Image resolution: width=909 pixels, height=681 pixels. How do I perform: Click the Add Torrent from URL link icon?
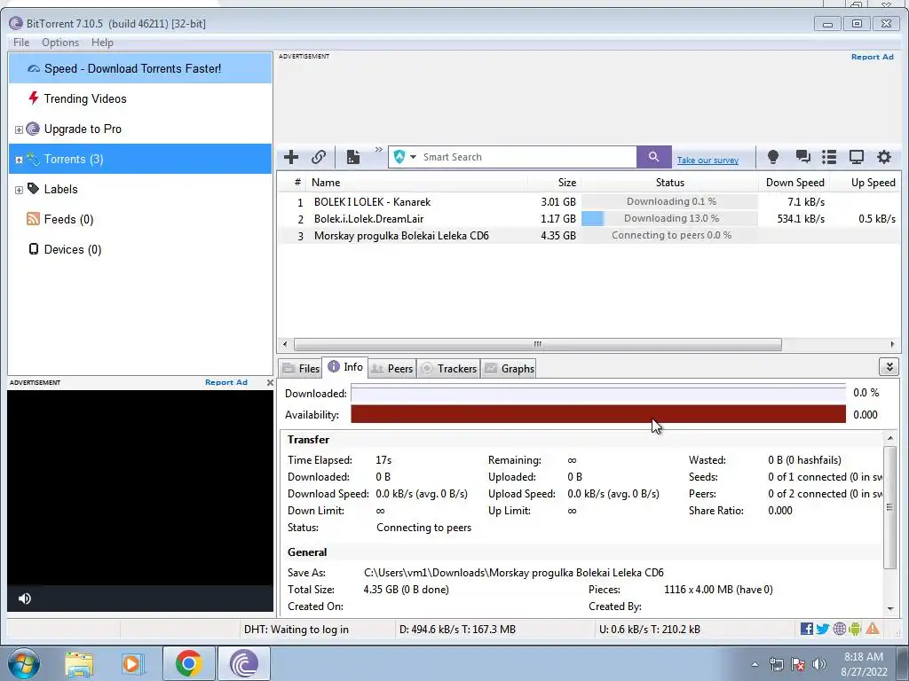click(x=319, y=157)
